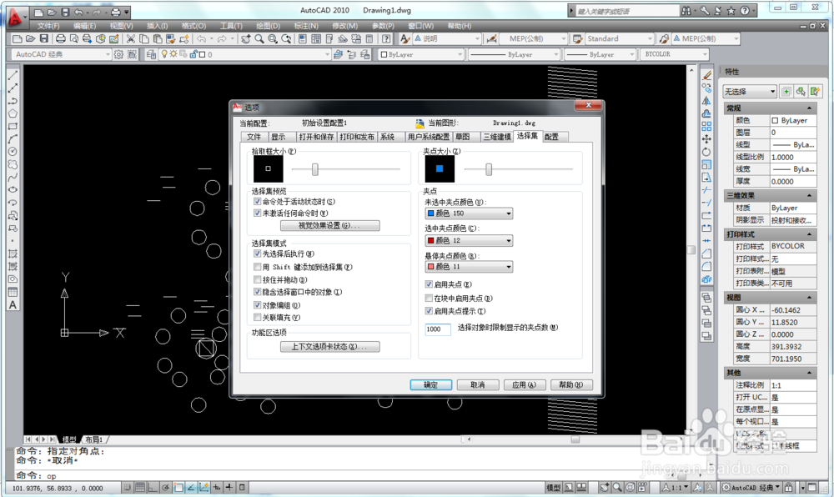Collapse the 常规 section in properties

pyautogui.click(x=809, y=108)
